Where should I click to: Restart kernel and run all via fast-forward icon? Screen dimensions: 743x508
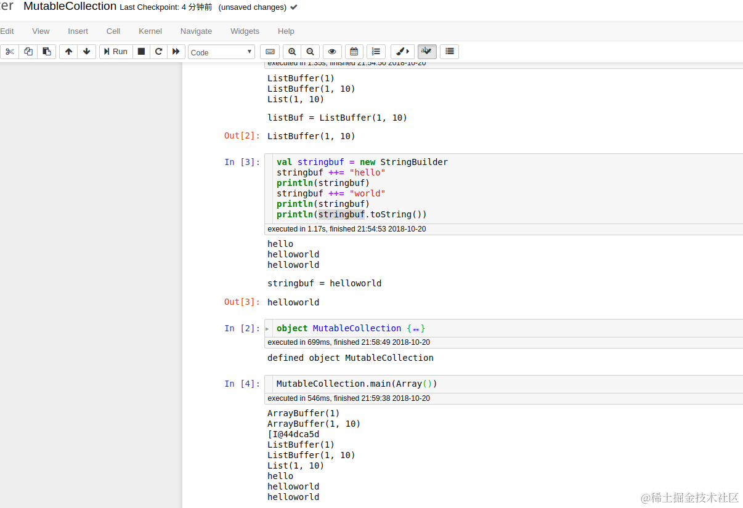(176, 51)
